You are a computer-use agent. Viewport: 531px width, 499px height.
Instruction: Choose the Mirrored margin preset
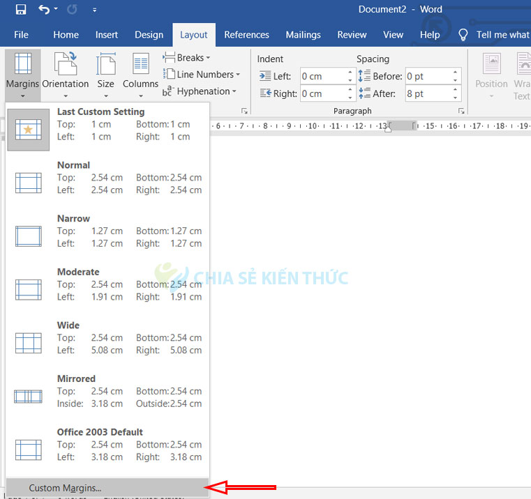tap(107, 397)
